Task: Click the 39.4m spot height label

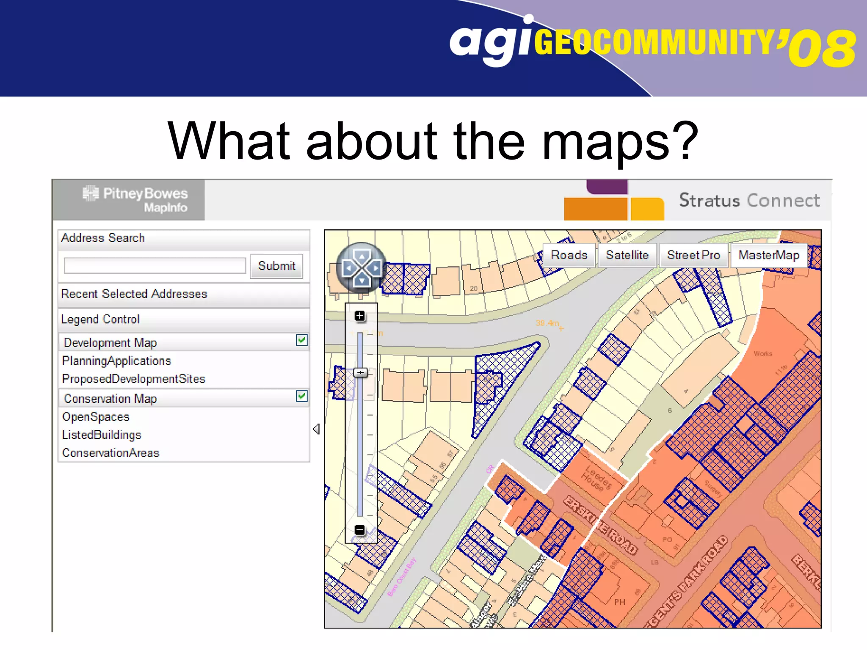Action: click(547, 323)
